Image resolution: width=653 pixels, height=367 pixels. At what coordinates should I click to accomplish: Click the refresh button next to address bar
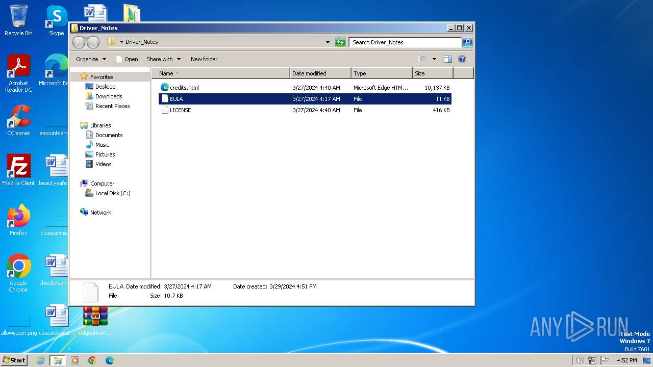click(340, 42)
